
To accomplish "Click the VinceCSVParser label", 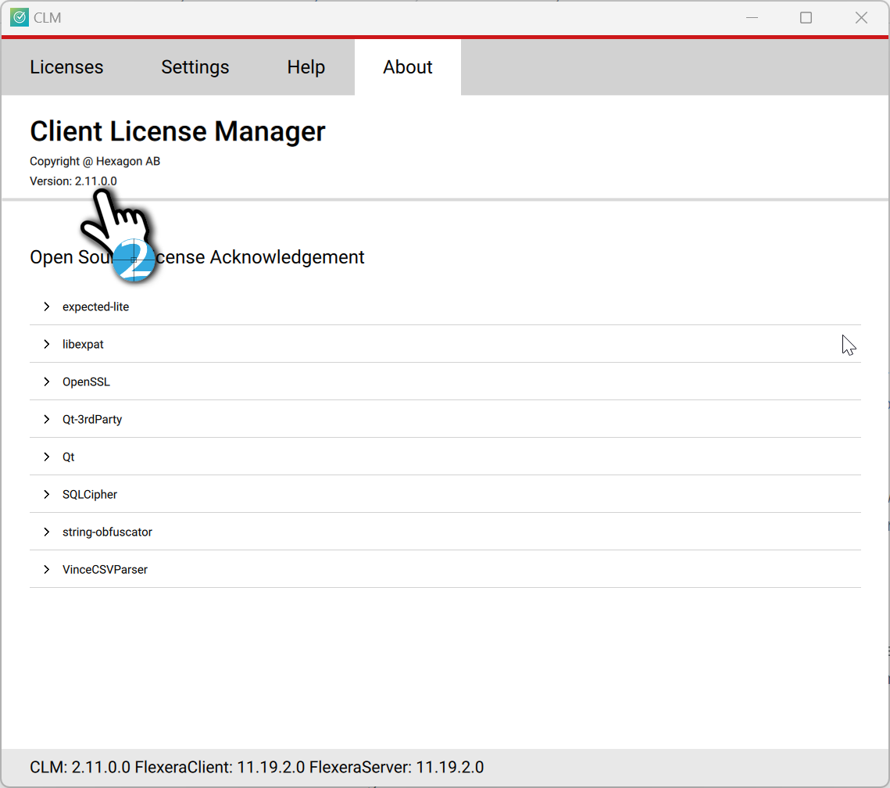I will (x=105, y=569).
